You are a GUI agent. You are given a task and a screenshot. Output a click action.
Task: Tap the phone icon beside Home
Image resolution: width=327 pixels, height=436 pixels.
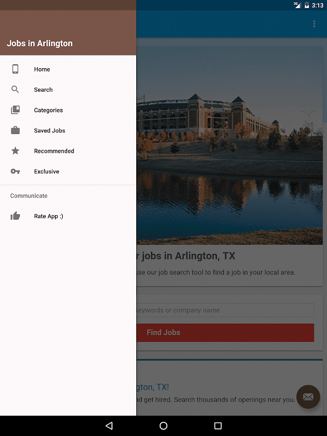point(15,69)
